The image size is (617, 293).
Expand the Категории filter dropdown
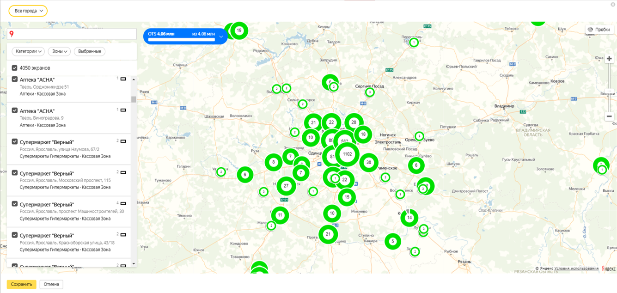(x=28, y=51)
